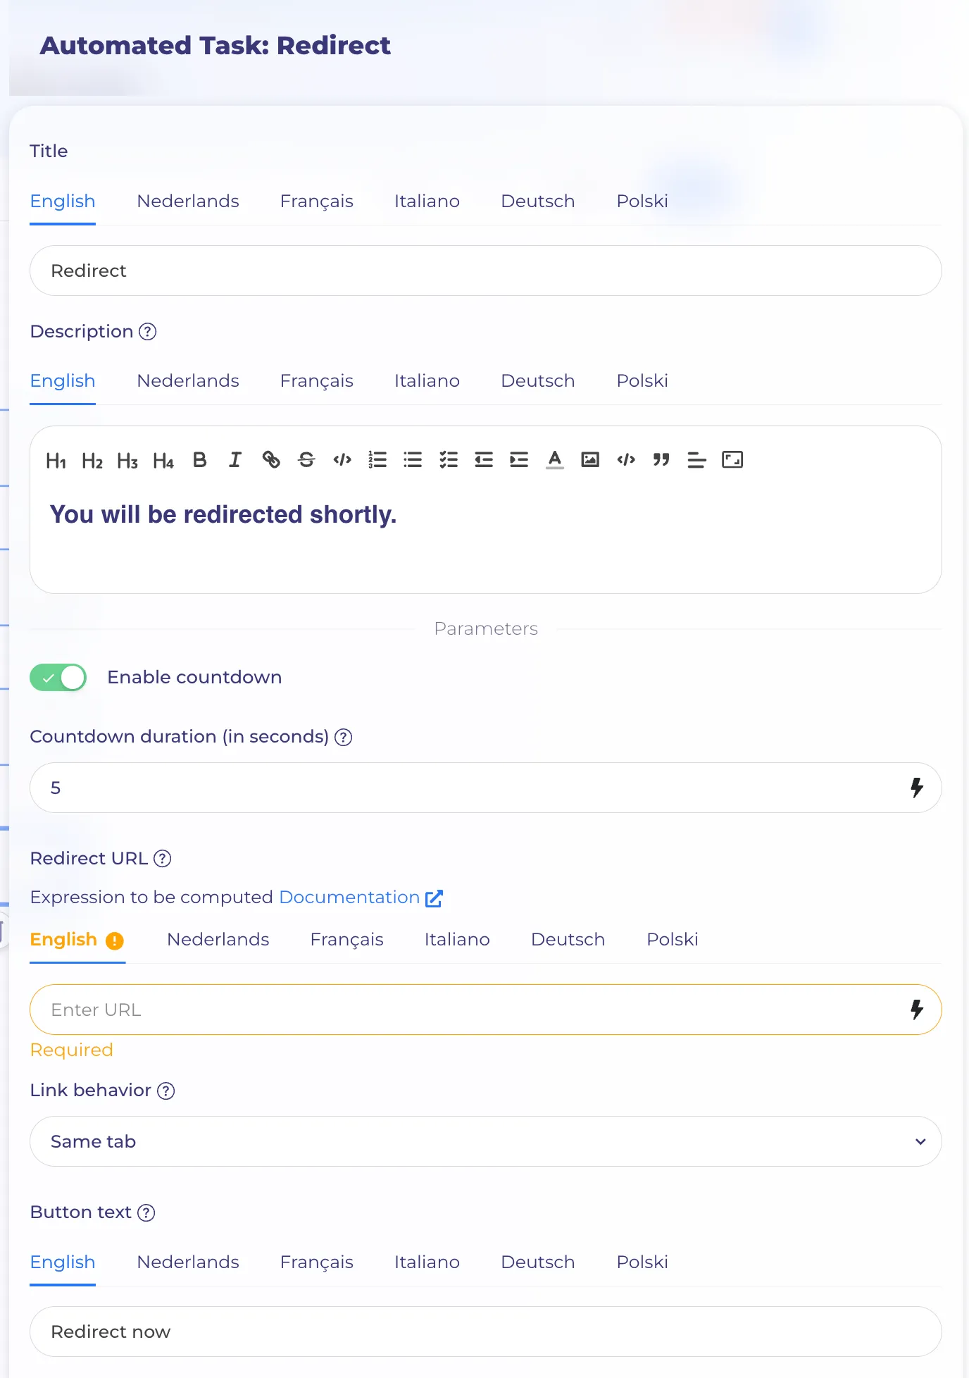
Task: Switch Redirect URL to the Deutsch tab
Action: coord(568,940)
